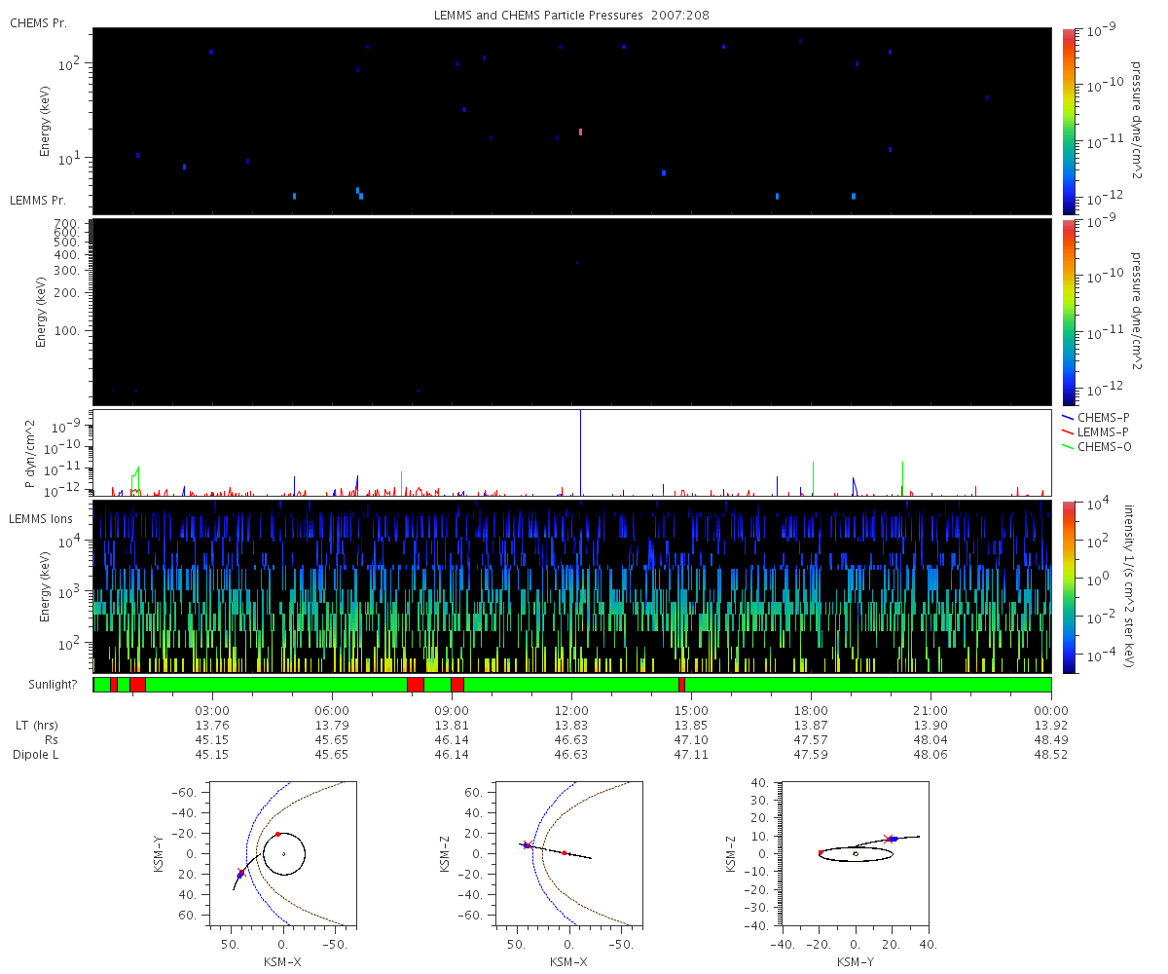Click the red dot on the KSM-X/KSM-Y orbit plot
The width and height of the screenshot is (1168, 974).
point(277,834)
